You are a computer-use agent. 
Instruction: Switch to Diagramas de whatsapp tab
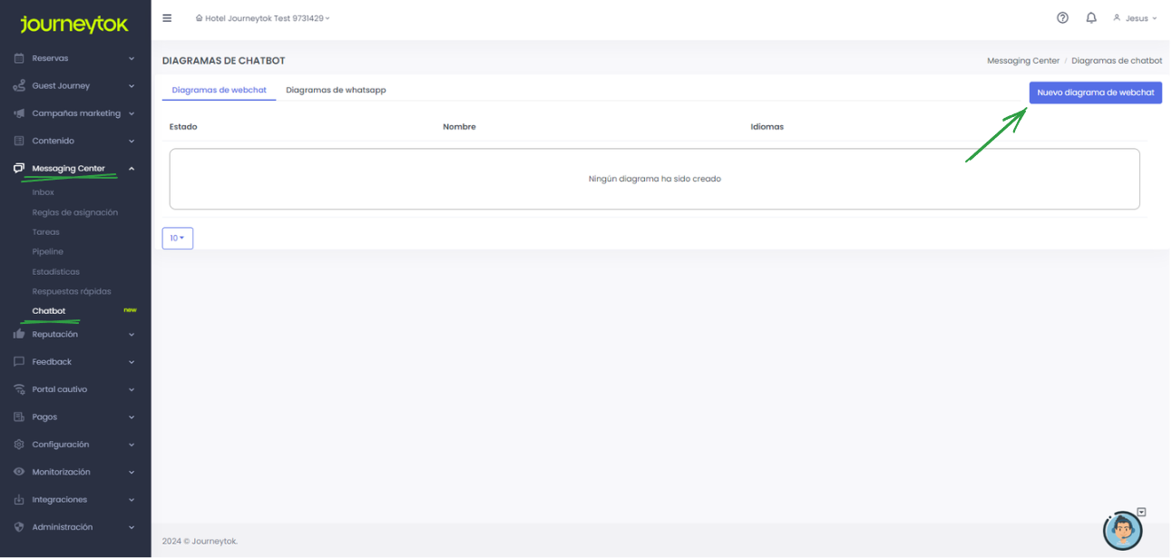pyautogui.click(x=336, y=91)
